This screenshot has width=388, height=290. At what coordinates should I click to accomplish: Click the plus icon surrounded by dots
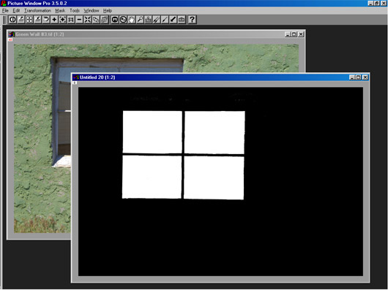click(x=63, y=20)
